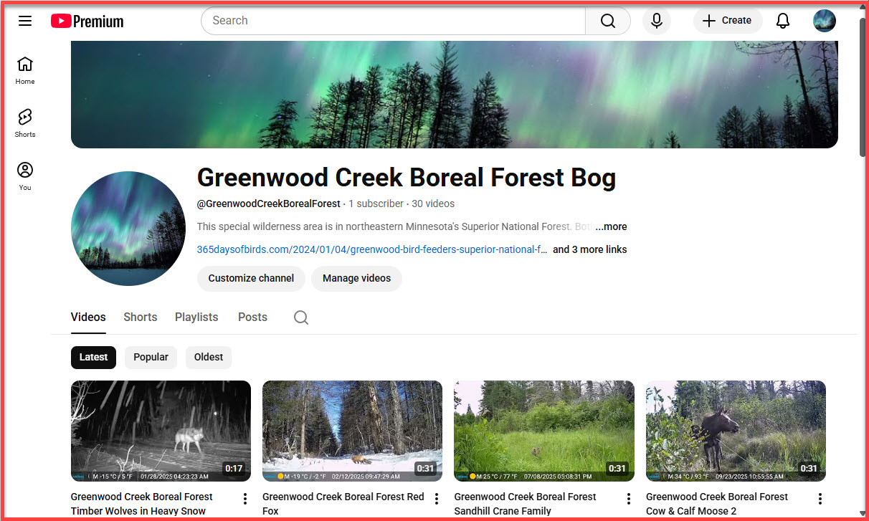
Task: Select the Oldest sort chip
Action: coord(209,357)
